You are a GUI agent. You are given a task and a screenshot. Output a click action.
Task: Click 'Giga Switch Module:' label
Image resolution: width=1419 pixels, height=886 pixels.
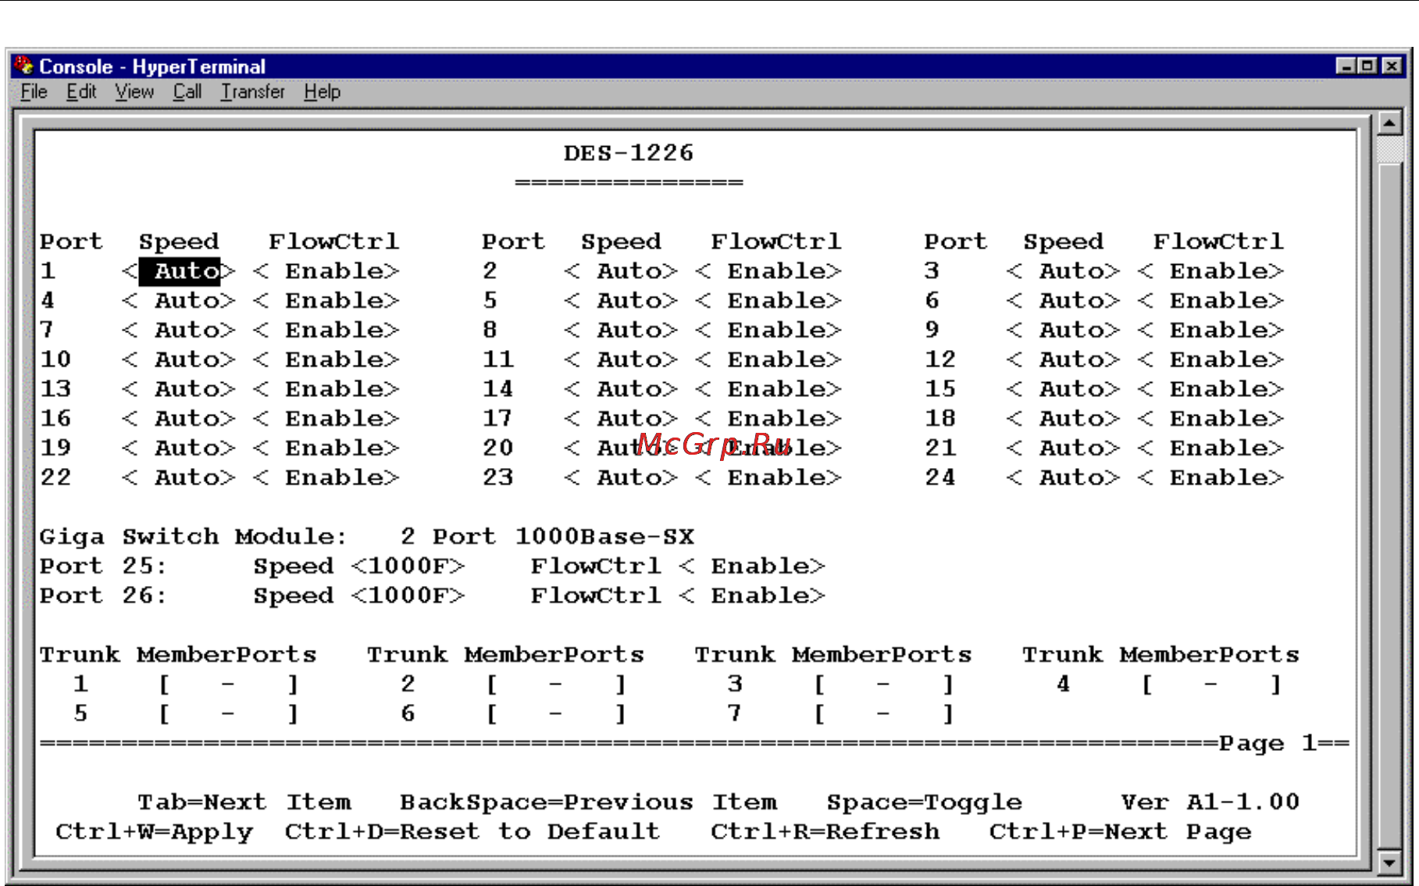193,537
